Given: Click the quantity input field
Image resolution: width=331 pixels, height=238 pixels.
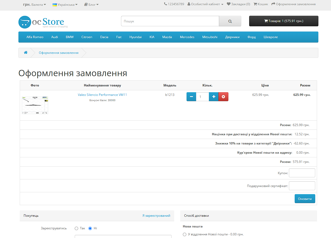Looking at the screenshot, I should (202, 97).
